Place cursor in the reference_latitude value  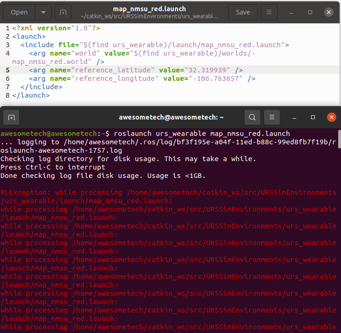pos(209,70)
